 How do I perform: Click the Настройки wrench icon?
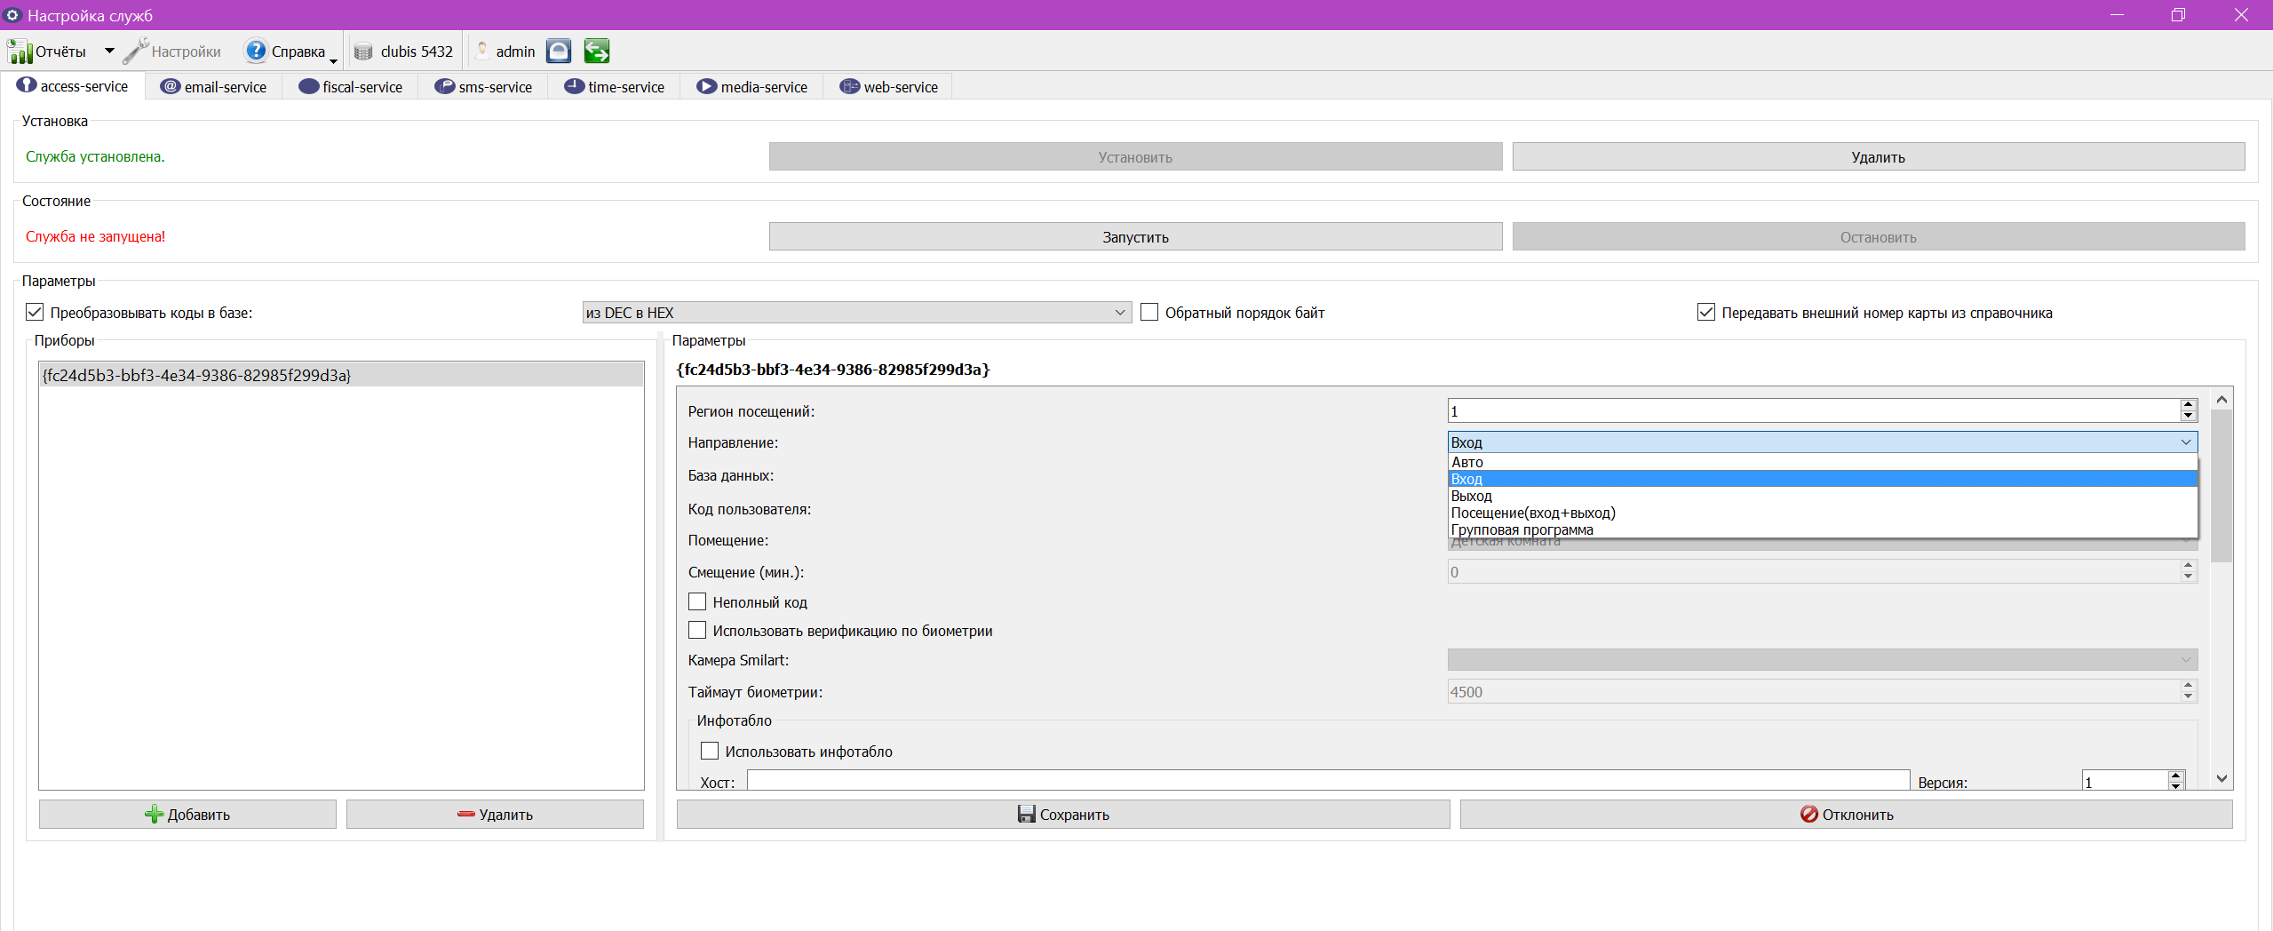coord(135,52)
